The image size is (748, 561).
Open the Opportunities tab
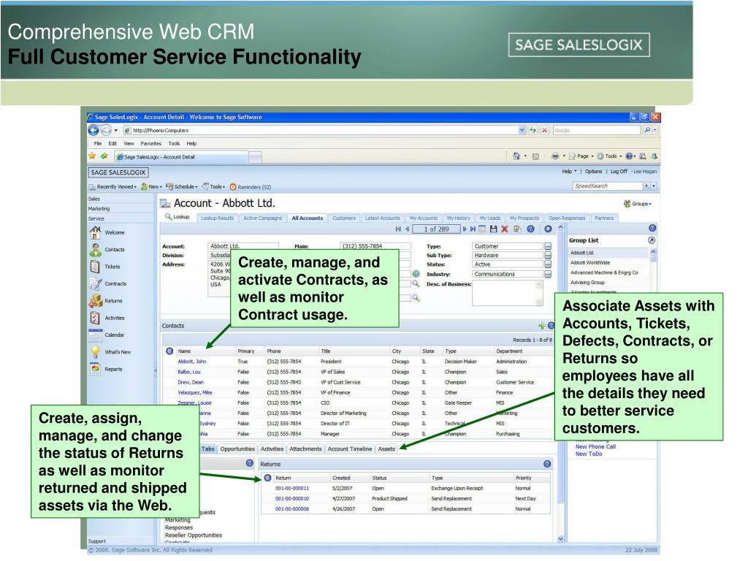(x=237, y=449)
